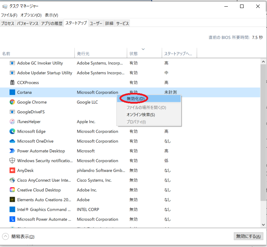Switch to the アプリの履歴 tab
This screenshot has width=267, height=247.
click(x=52, y=23)
